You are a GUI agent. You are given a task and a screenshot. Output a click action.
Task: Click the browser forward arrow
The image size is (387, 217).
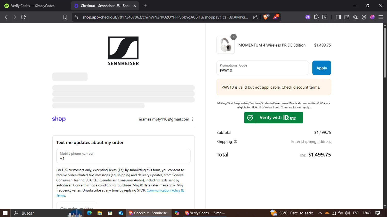click(15, 17)
